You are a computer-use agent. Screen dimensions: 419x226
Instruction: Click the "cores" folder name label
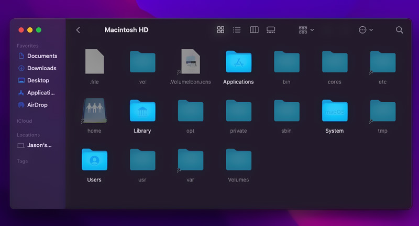coord(334,82)
